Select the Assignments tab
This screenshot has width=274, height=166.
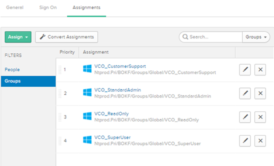[x=86, y=8]
